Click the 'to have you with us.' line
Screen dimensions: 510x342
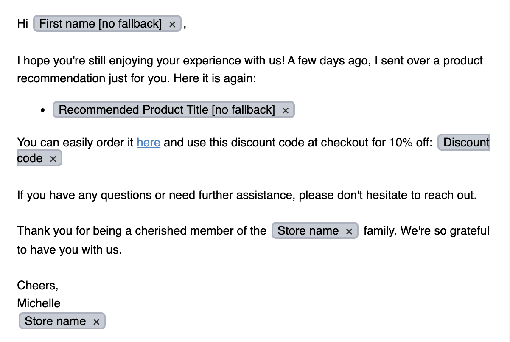click(69, 249)
